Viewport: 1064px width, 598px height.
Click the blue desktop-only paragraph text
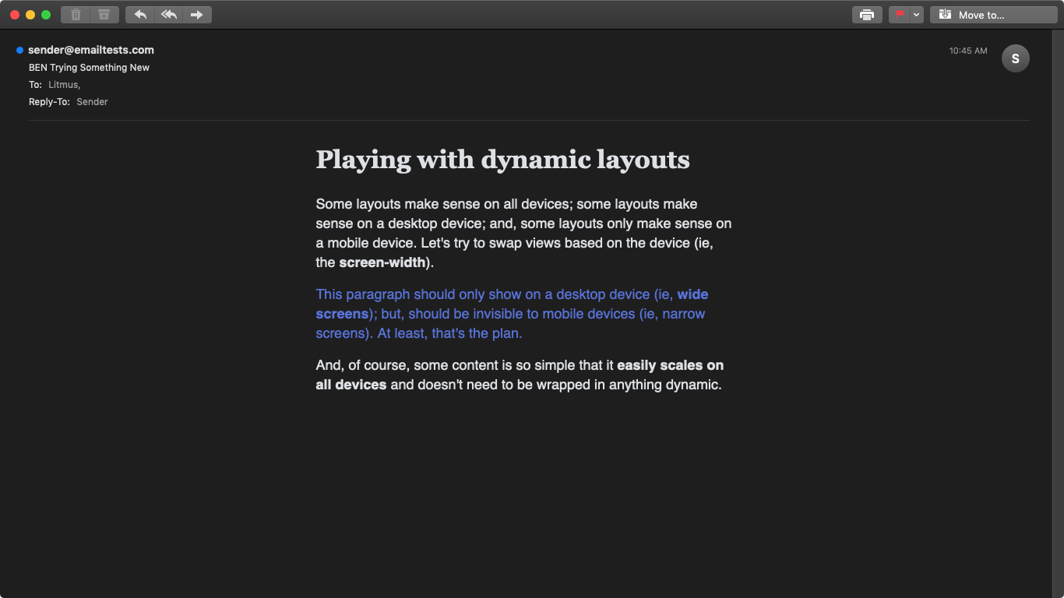point(510,314)
